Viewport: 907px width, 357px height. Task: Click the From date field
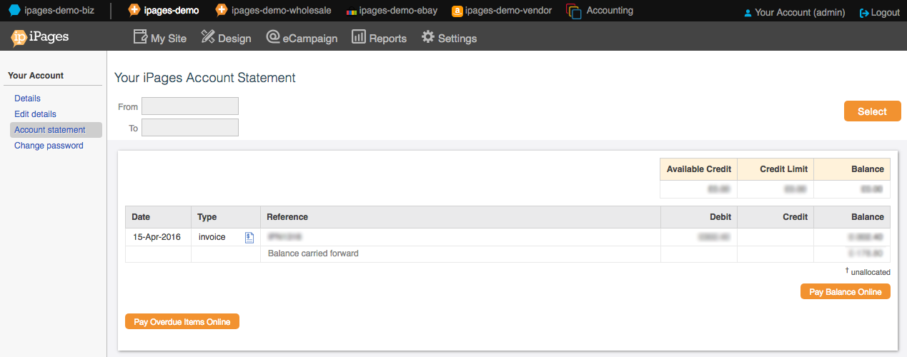click(x=189, y=106)
